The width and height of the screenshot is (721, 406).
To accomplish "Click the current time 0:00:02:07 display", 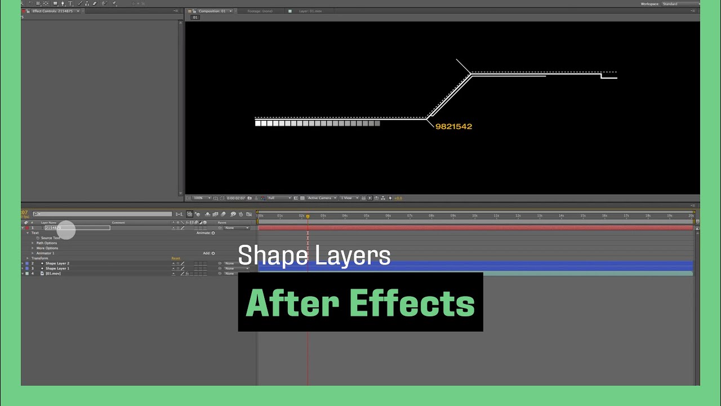I will [237, 198].
